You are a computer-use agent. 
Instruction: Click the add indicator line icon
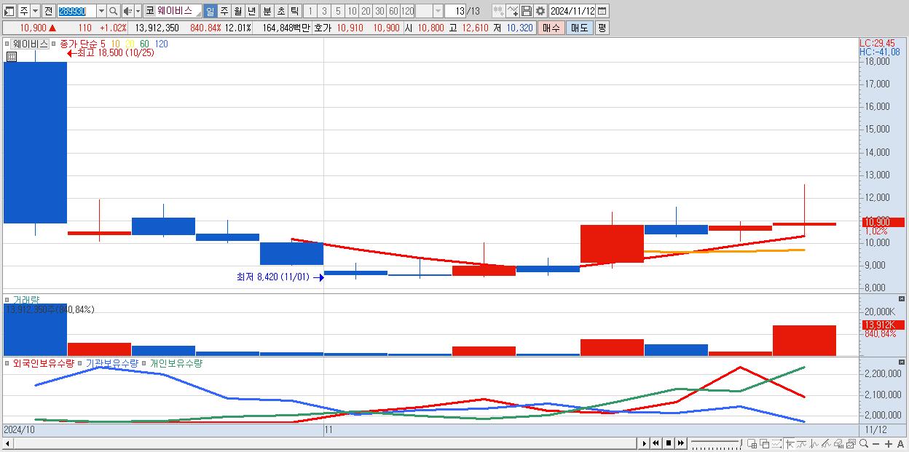[x=512, y=11]
